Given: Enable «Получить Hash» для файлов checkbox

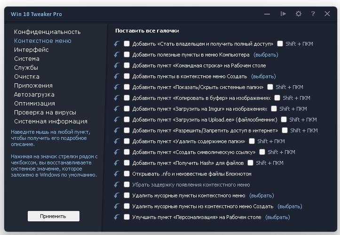Looking at the screenshot, I should [127, 163].
